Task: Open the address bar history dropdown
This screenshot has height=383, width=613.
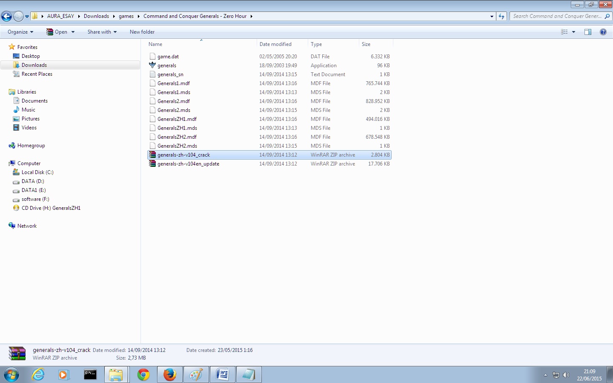Action: [492, 16]
